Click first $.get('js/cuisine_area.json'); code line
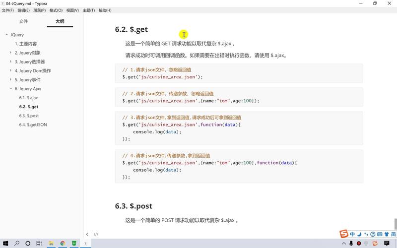 coord(162,77)
